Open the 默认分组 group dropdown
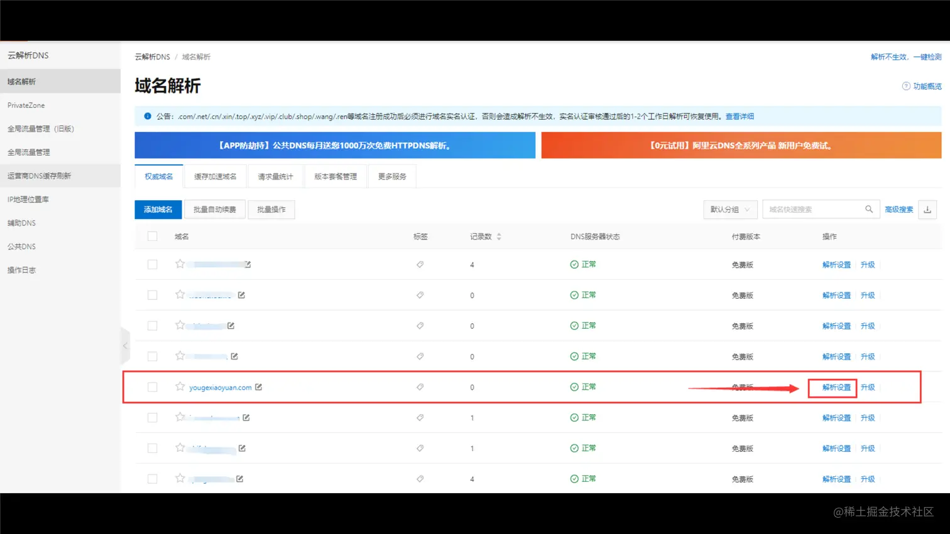The width and height of the screenshot is (950, 534). (729, 209)
